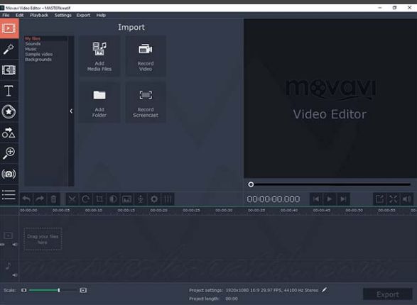The image size is (417, 305).
Task: Click the Undo arrow
Action: 26,199
